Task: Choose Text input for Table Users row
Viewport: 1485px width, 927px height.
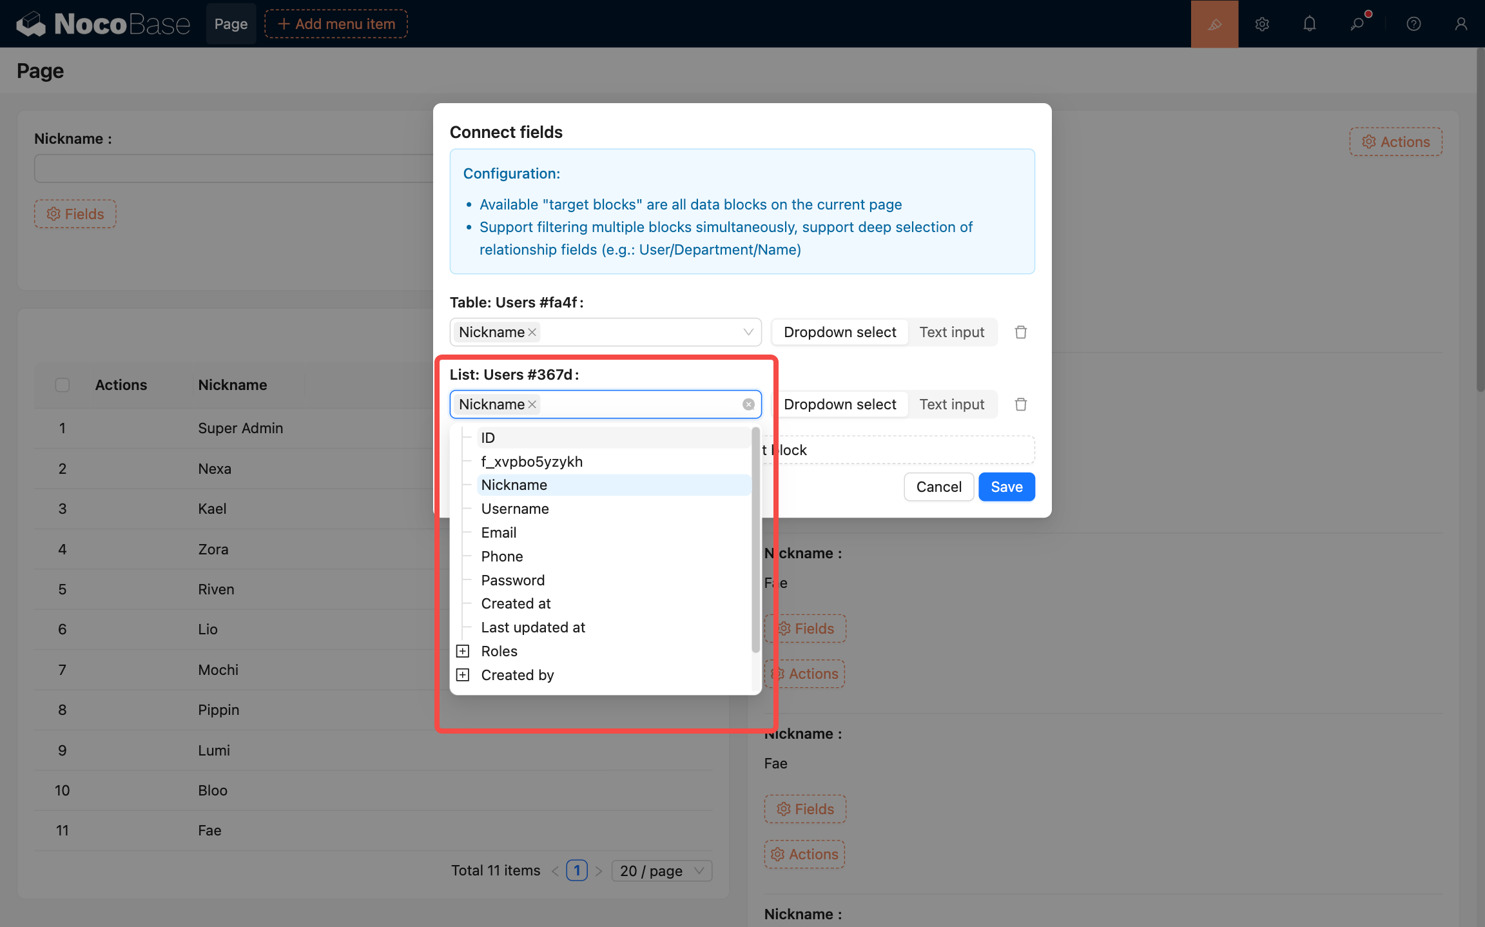Action: point(951,332)
